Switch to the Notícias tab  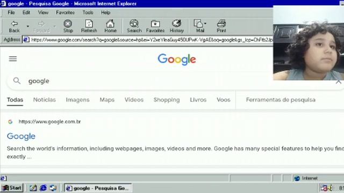click(x=45, y=100)
